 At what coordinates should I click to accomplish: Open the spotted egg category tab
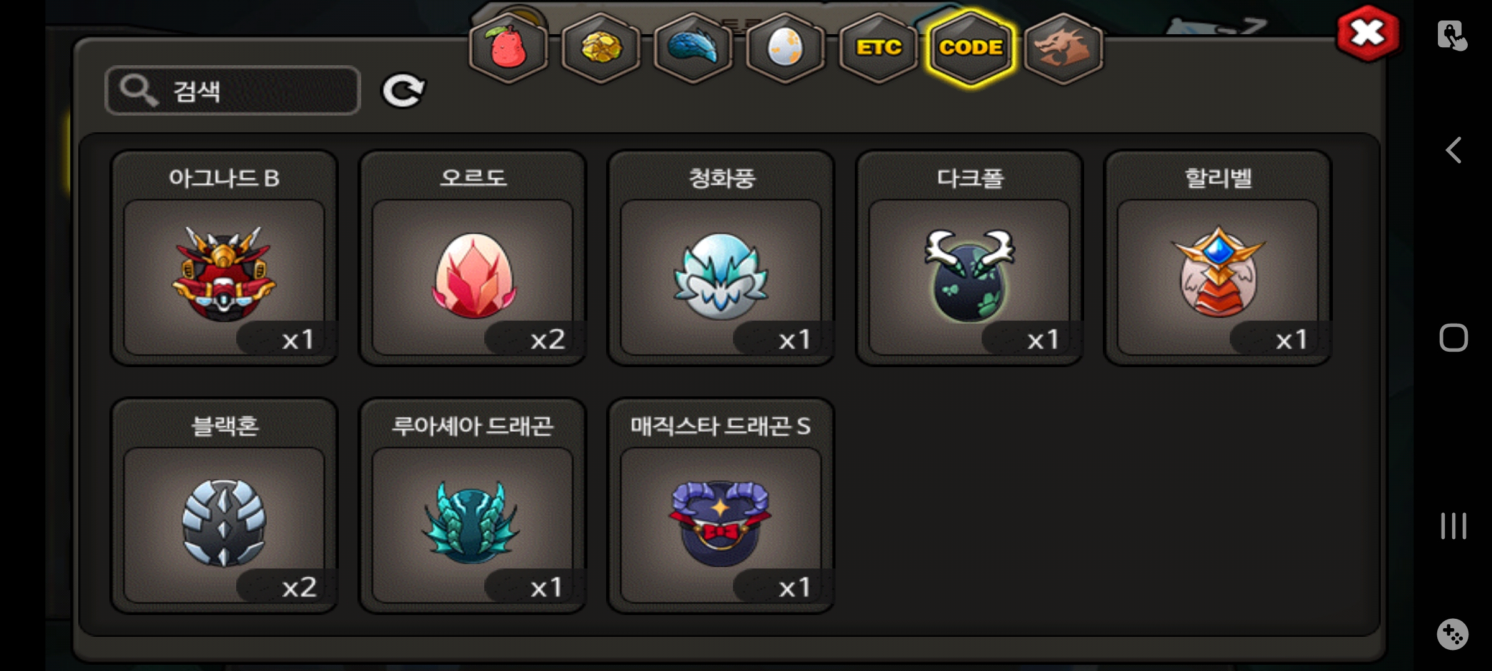(x=785, y=48)
